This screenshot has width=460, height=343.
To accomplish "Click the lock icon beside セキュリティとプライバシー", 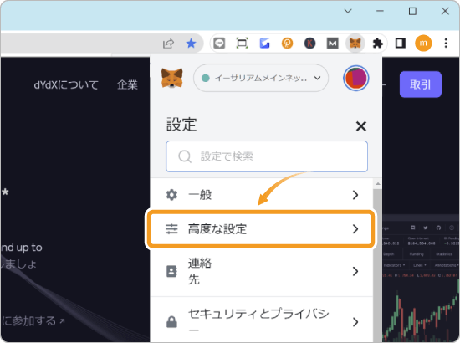I will point(171,322).
